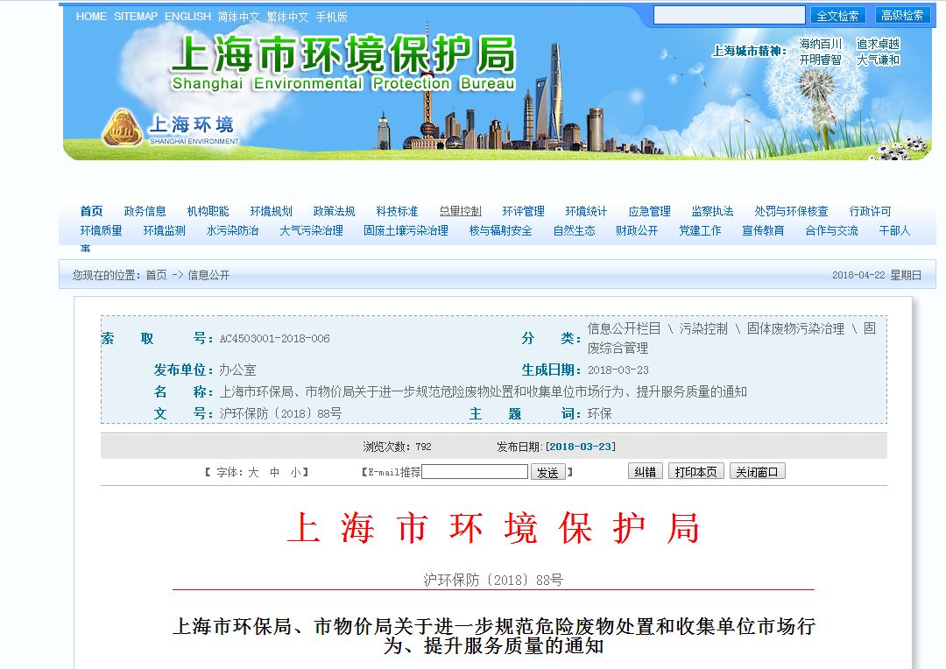Click the 纠错 button
Screen dimensions: 946x669
point(646,472)
